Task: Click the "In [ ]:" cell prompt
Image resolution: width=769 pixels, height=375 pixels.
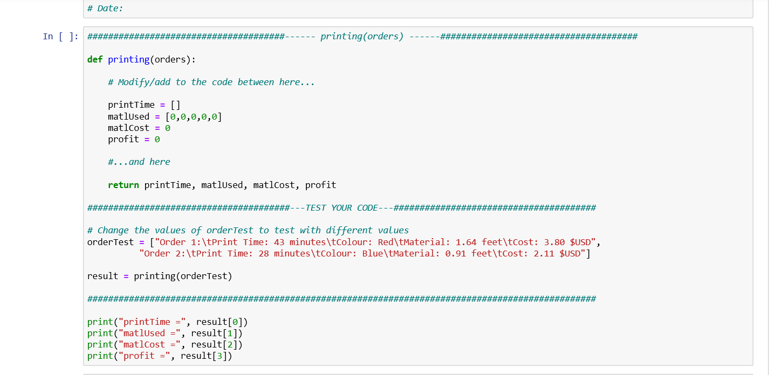Action: (60, 37)
